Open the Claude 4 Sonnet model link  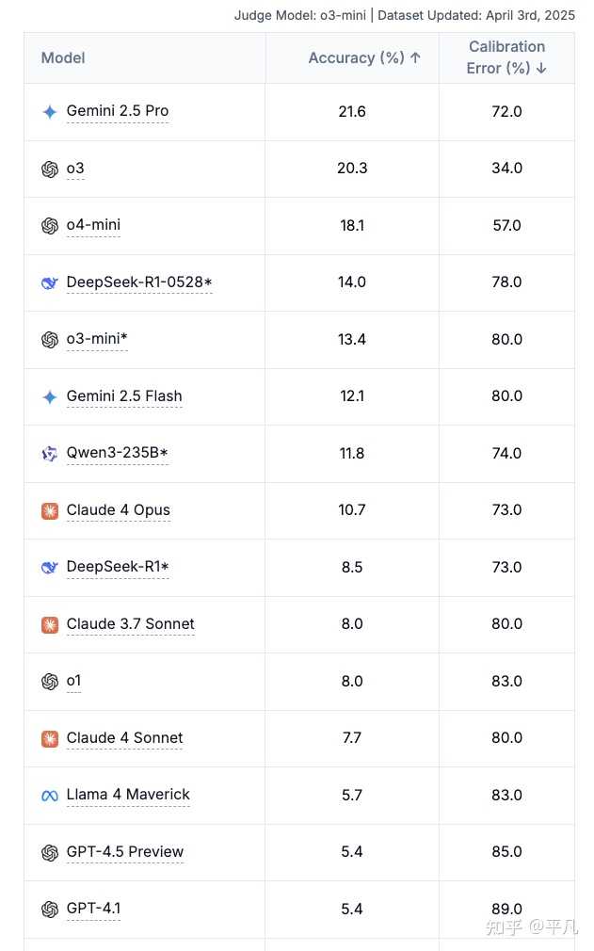click(124, 738)
